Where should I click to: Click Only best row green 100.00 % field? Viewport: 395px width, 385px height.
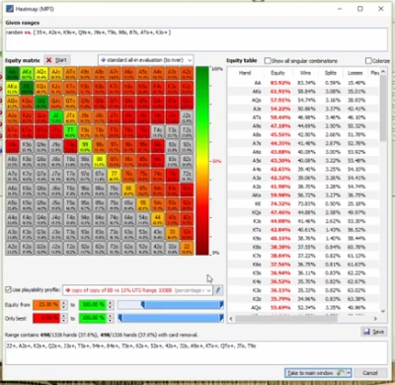(x=93, y=318)
